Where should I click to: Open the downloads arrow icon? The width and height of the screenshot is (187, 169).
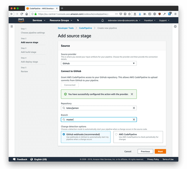click(140, 14)
